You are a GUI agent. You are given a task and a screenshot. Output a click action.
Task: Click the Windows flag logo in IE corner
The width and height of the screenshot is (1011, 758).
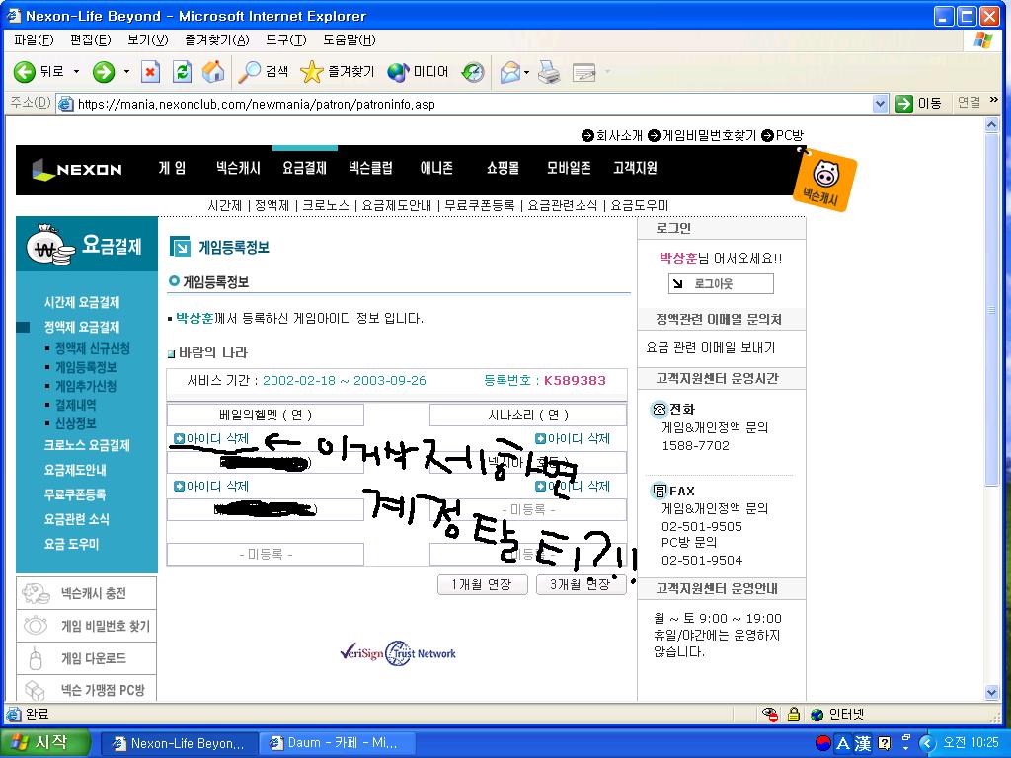(983, 40)
